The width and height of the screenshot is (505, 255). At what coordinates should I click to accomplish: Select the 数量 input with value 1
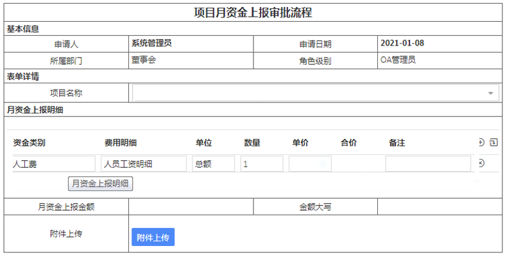(x=262, y=164)
